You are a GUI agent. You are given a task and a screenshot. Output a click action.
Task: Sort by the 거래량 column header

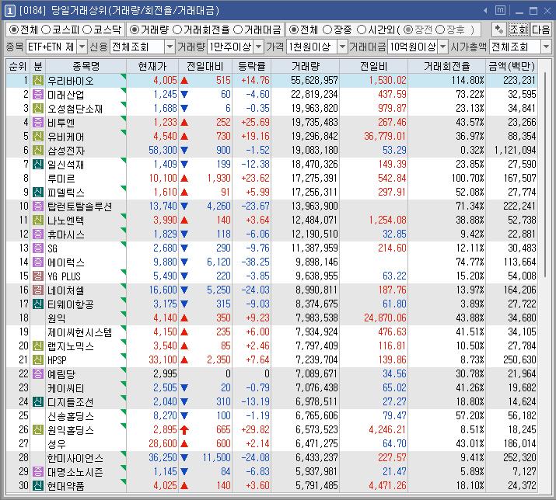pos(306,66)
